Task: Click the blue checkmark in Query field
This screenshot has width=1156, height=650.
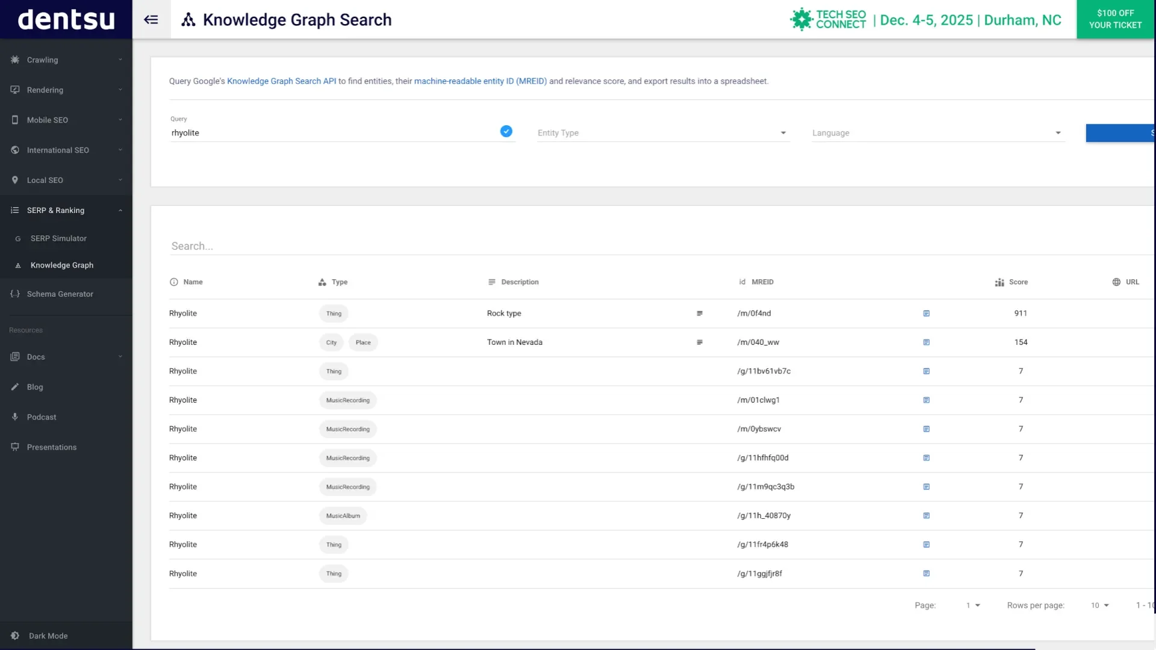Action: 506,131
